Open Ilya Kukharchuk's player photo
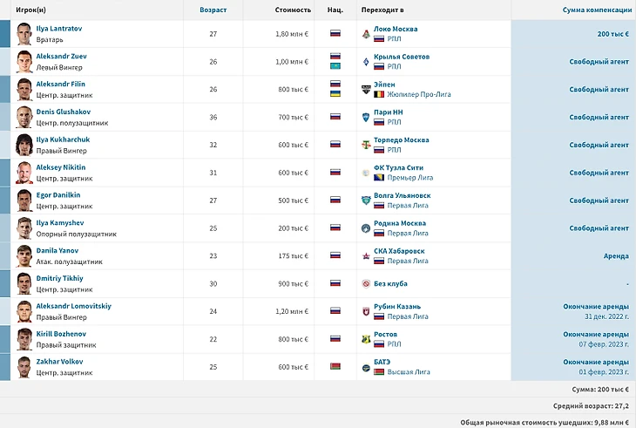Screen dimensions: 636x428 [24, 145]
